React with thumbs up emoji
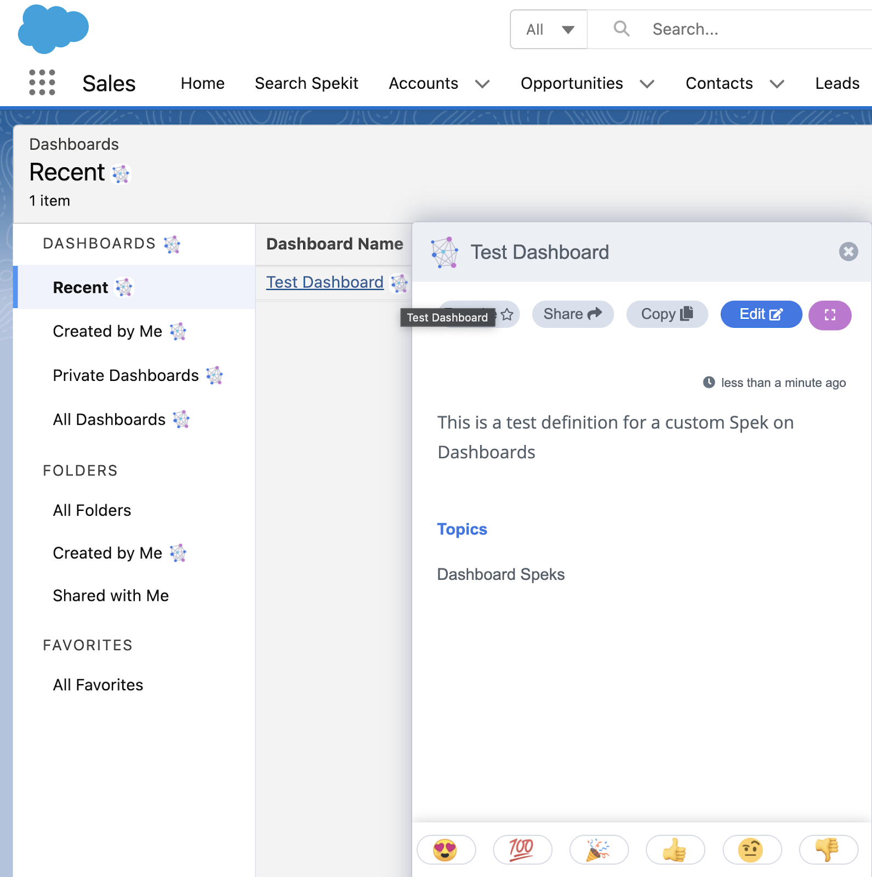872x877 pixels. point(675,850)
